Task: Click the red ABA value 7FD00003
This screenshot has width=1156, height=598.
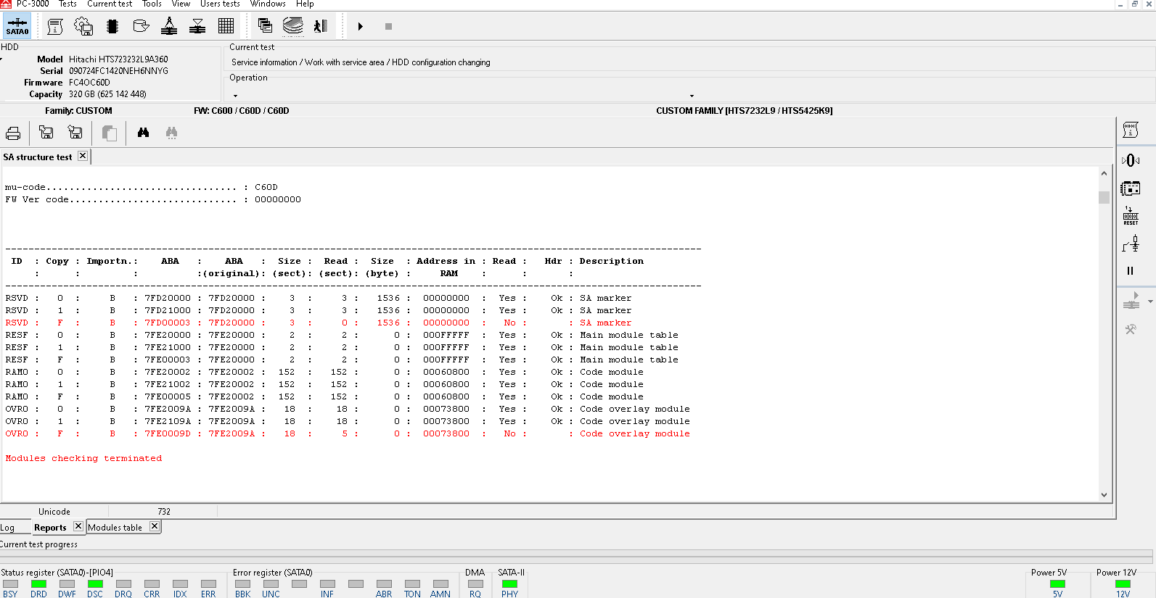Action: click(x=168, y=323)
